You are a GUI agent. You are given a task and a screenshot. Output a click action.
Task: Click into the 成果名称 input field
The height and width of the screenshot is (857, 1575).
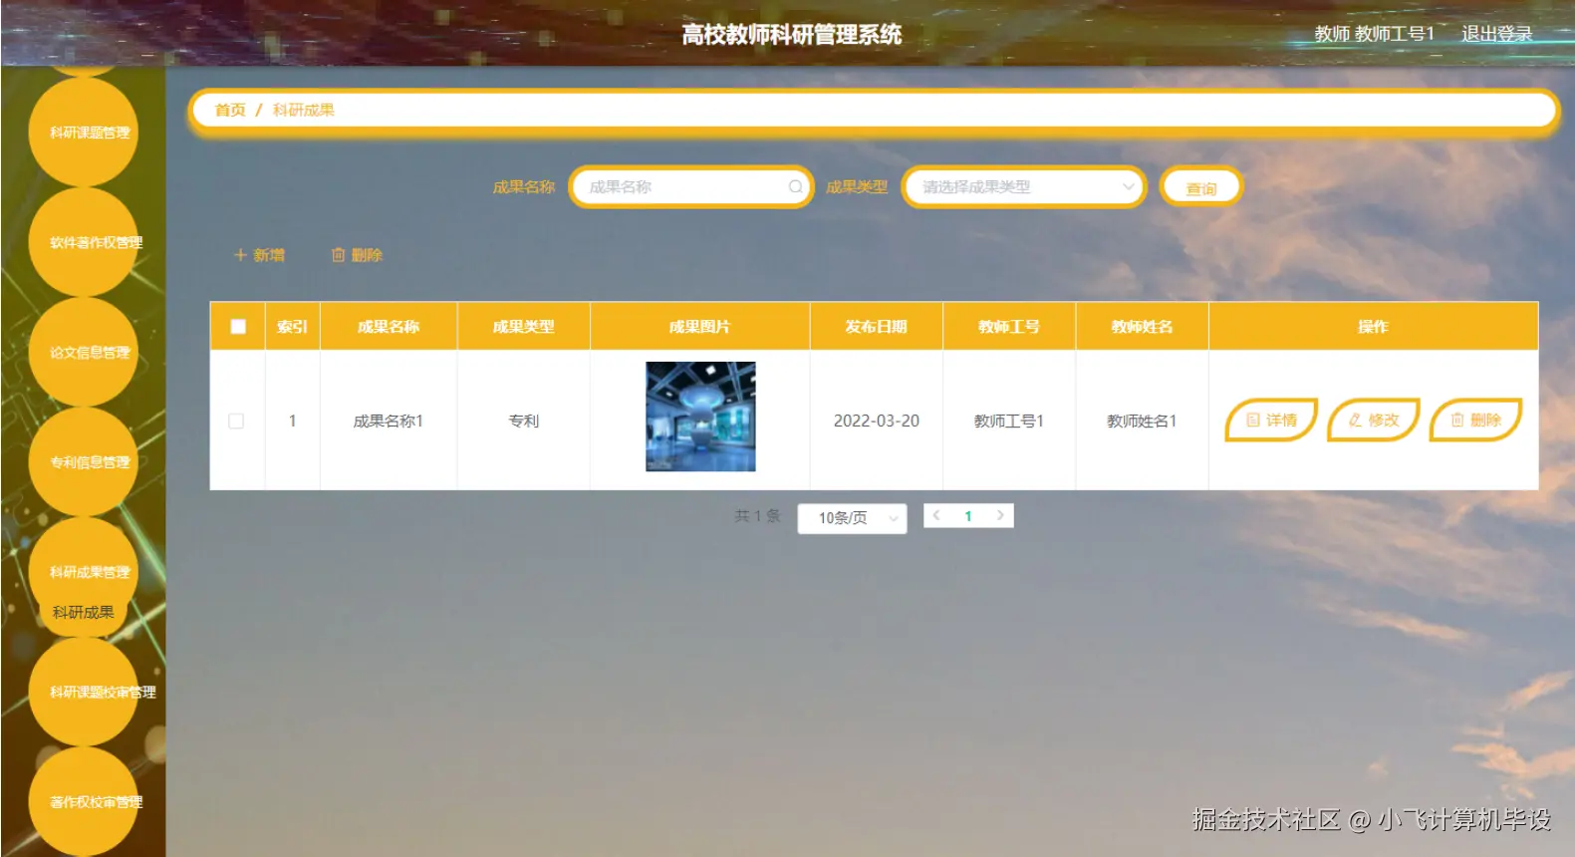coord(691,187)
